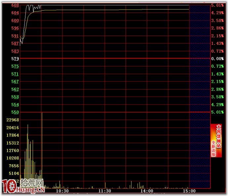Image resolution: width=228 pixels, height=196 pixels.
Task: Click the 600 price axis label
Action: [x=15, y=20]
